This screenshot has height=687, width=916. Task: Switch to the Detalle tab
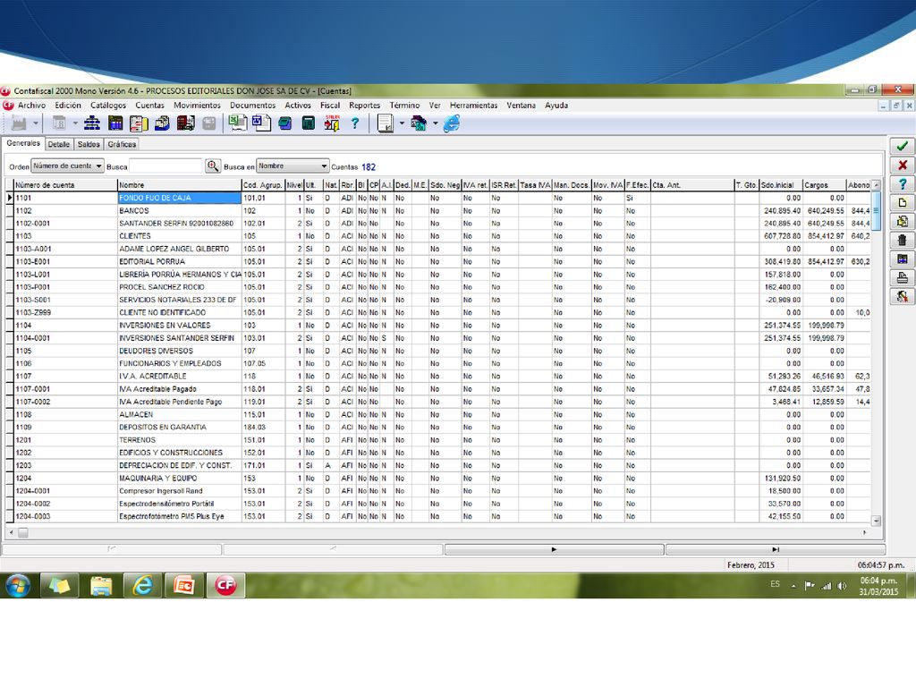pyautogui.click(x=58, y=144)
